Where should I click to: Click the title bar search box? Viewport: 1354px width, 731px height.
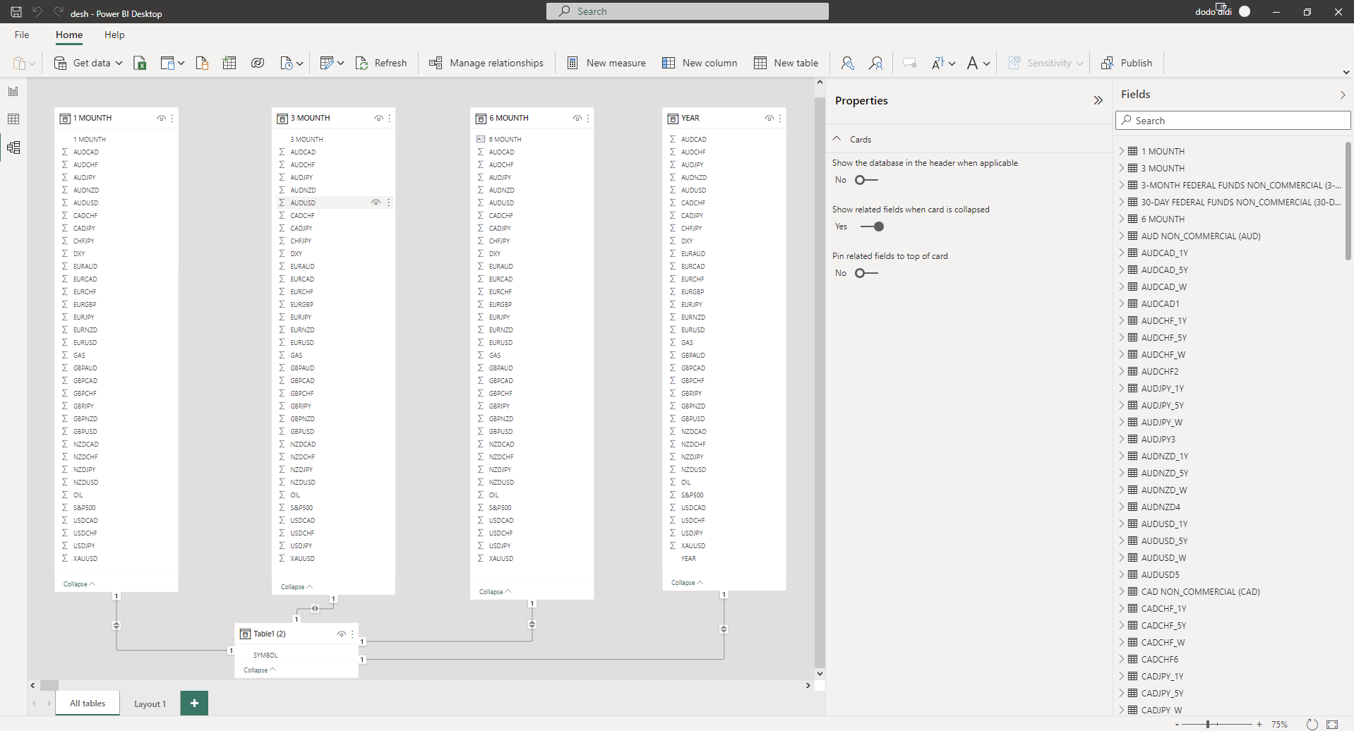pos(688,11)
